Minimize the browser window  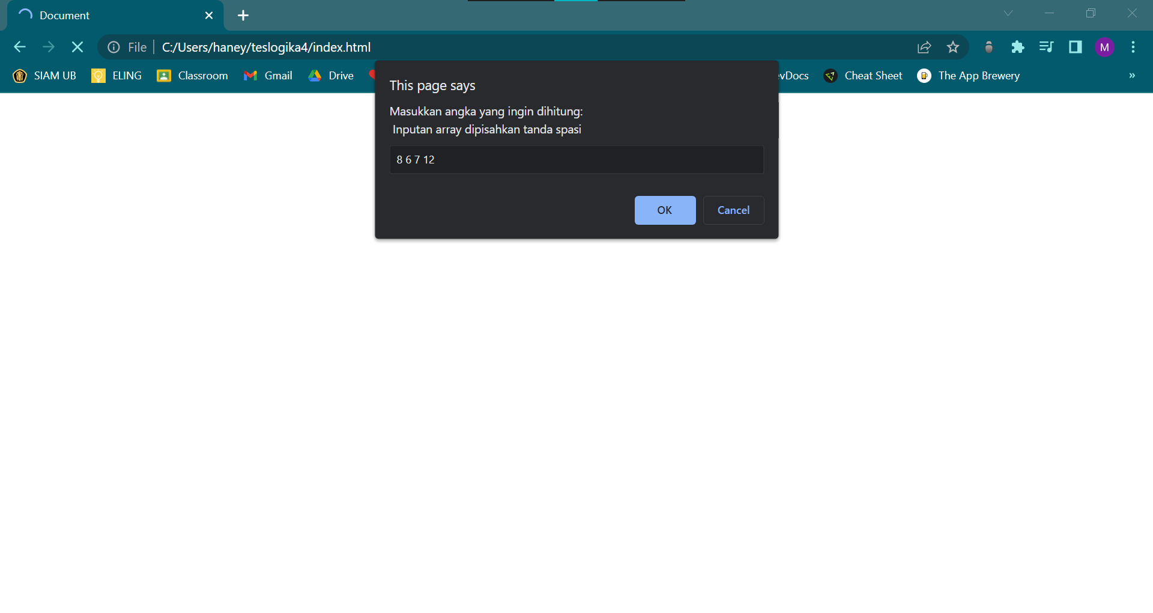1050,13
